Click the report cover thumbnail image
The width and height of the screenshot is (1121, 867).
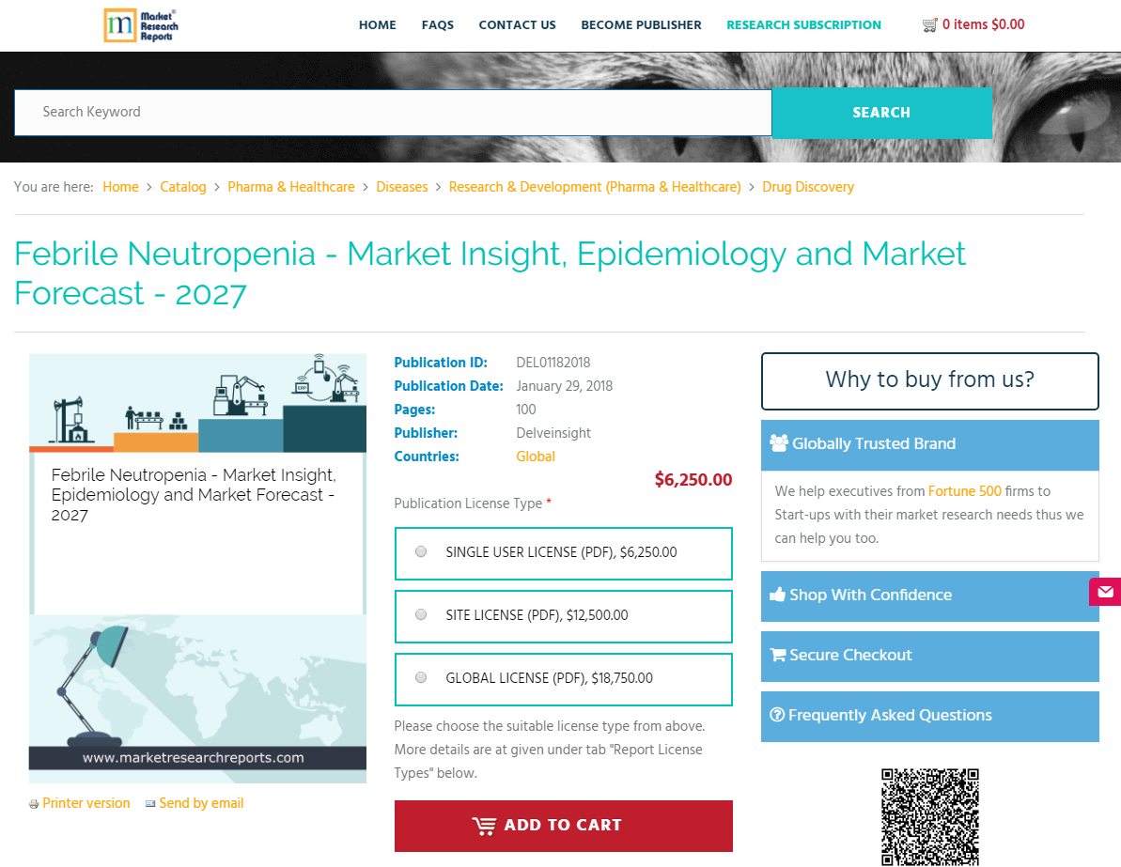pyautogui.click(x=198, y=568)
